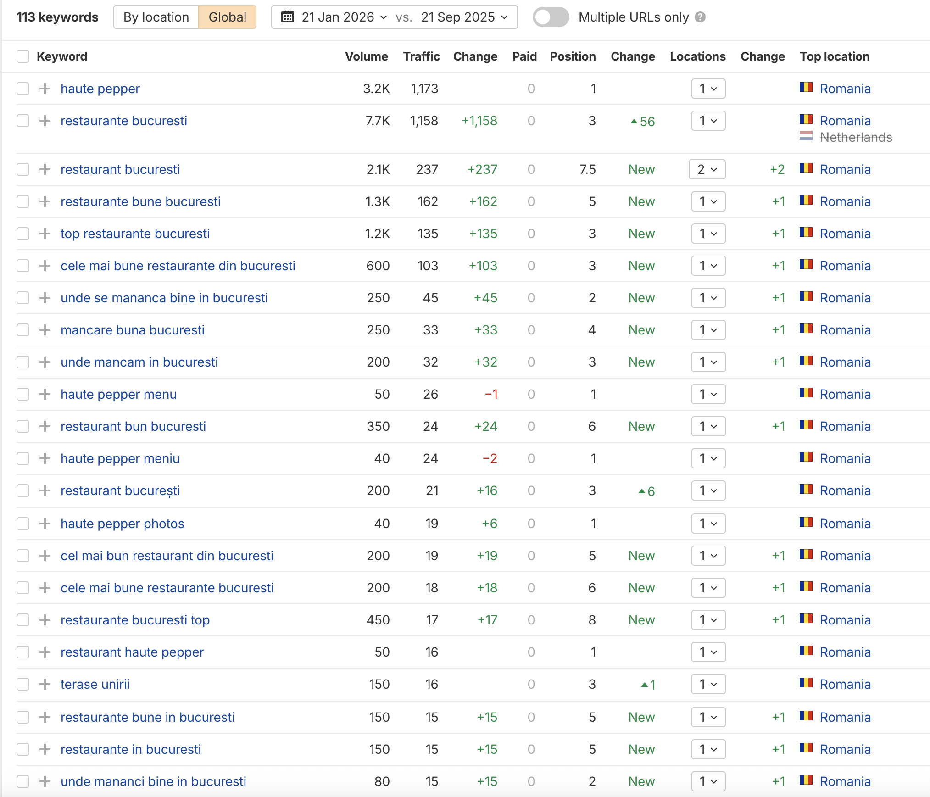Toggle the Multiple URLs only switch
This screenshot has height=797, width=930.
(551, 17)
